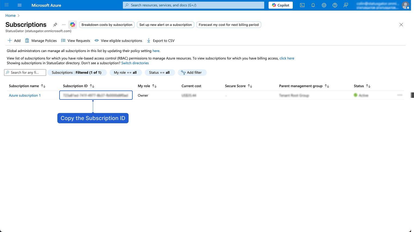Sort by Secure Score column

click(238, 86)
